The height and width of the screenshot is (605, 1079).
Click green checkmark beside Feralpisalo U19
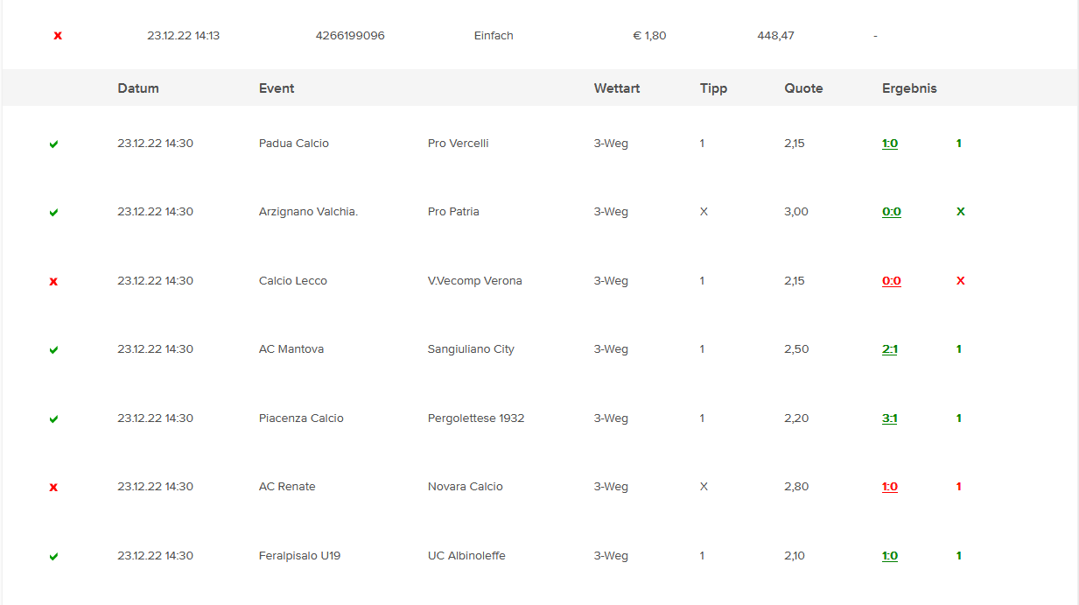pyautogui.click(x=53, y=557)
